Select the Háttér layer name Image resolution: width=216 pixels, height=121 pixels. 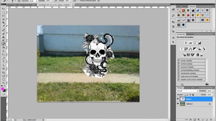pos(190,104)
